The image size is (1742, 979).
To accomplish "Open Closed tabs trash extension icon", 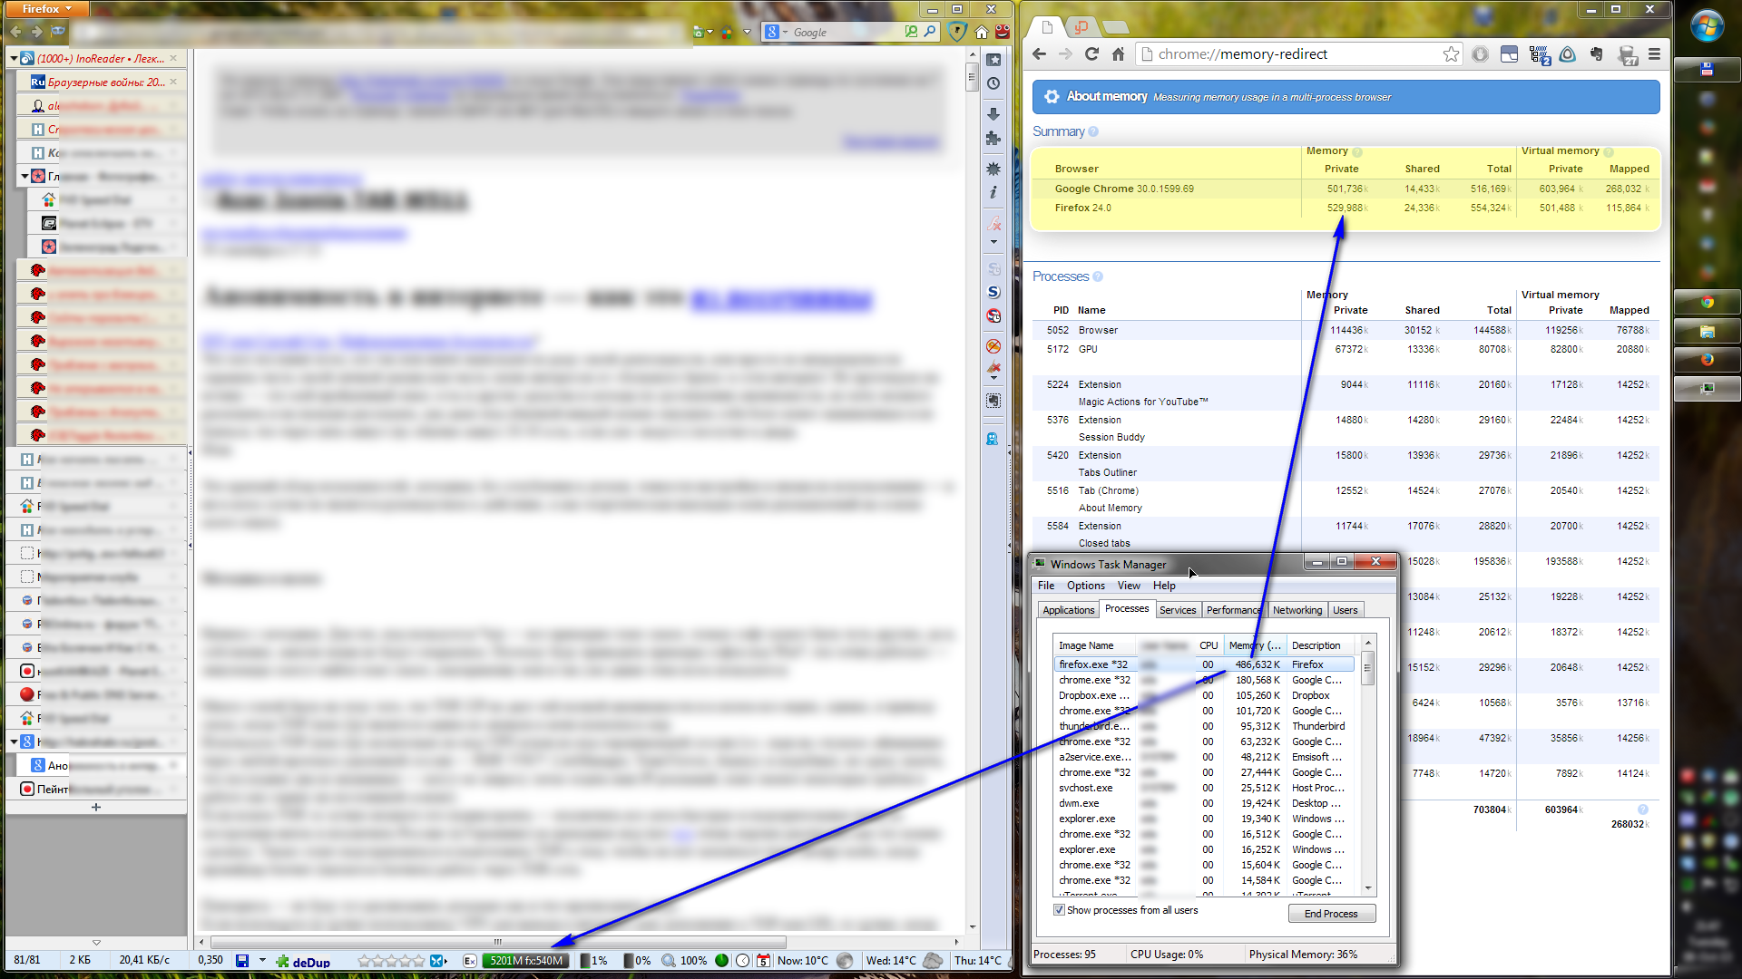I will [x=1627, y=56].
